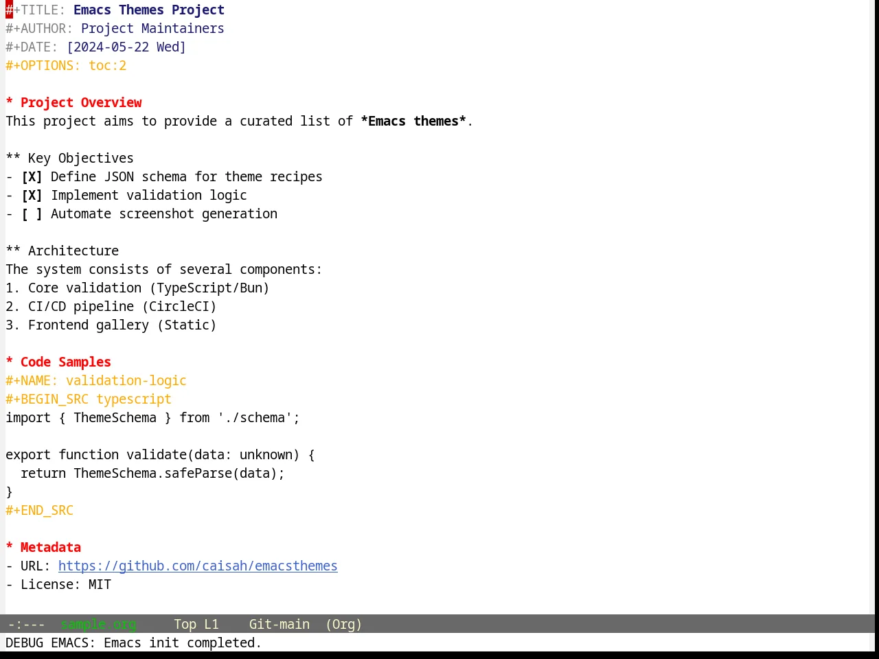The height and width of the screenshot is (659, 879).
Task: Click Top L1 position indicator
Action: pyautogui.click(x=196, y=625)
